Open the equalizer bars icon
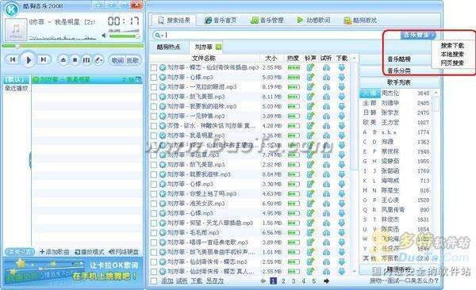 point(86,60)
